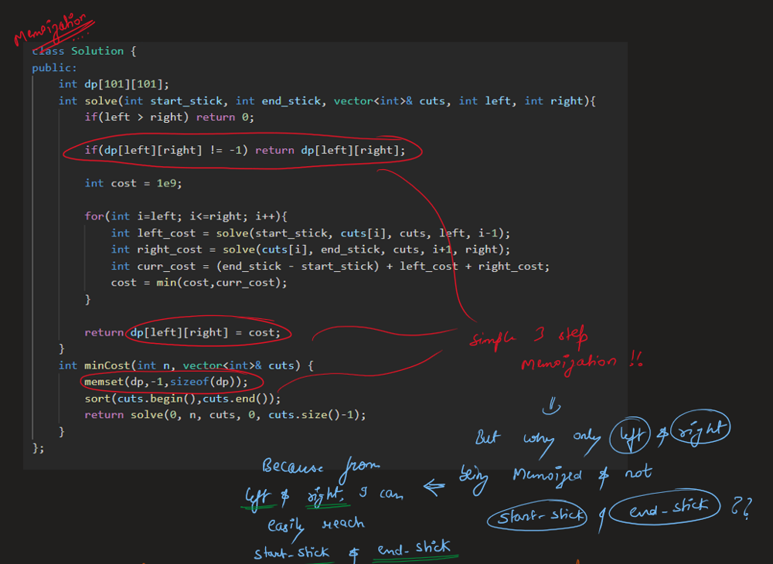Click the "if(left > right) return 0;" line
The height and width of the screenshot is (564, 773).
[169, 117]
